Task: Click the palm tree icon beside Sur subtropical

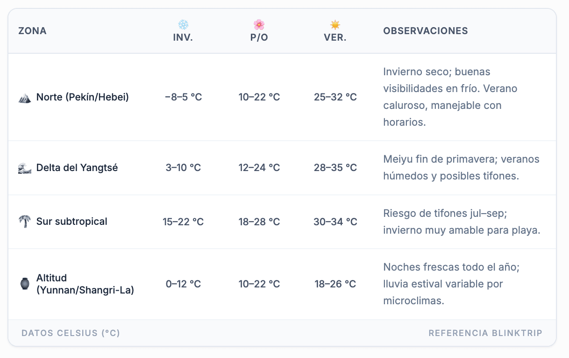Action: coord(25,222)
